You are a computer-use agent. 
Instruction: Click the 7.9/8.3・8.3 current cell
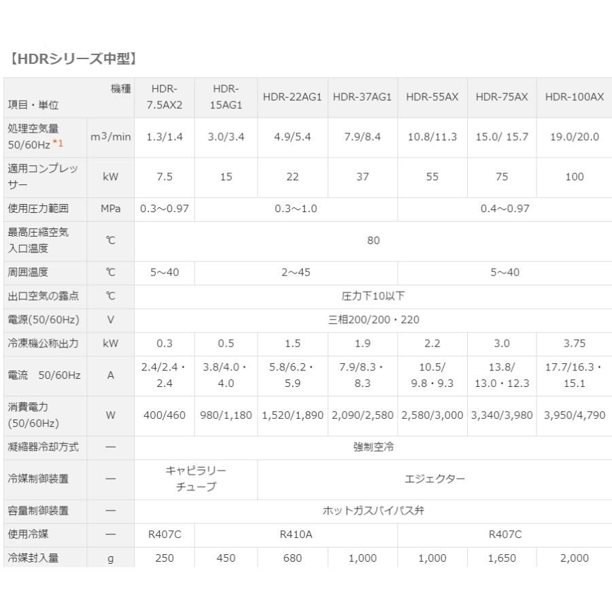point(362,375)
